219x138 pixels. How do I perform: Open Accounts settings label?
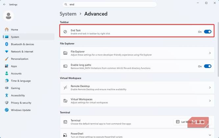click(16, 74)
